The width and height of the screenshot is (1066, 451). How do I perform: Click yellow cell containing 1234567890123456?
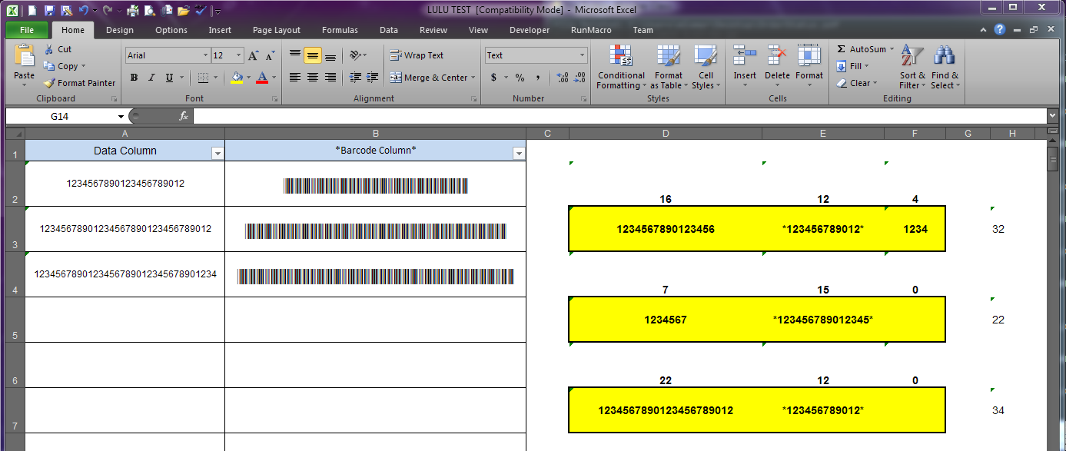[x=666, y=229]
